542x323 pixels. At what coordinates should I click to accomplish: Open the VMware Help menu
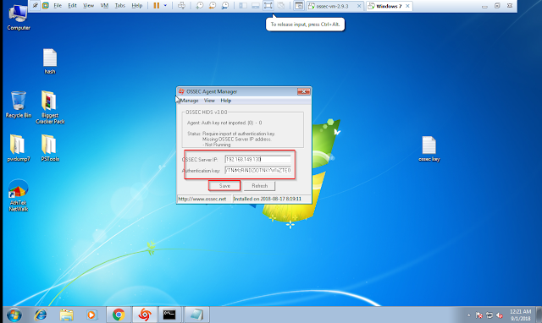(x=137, y=6)
